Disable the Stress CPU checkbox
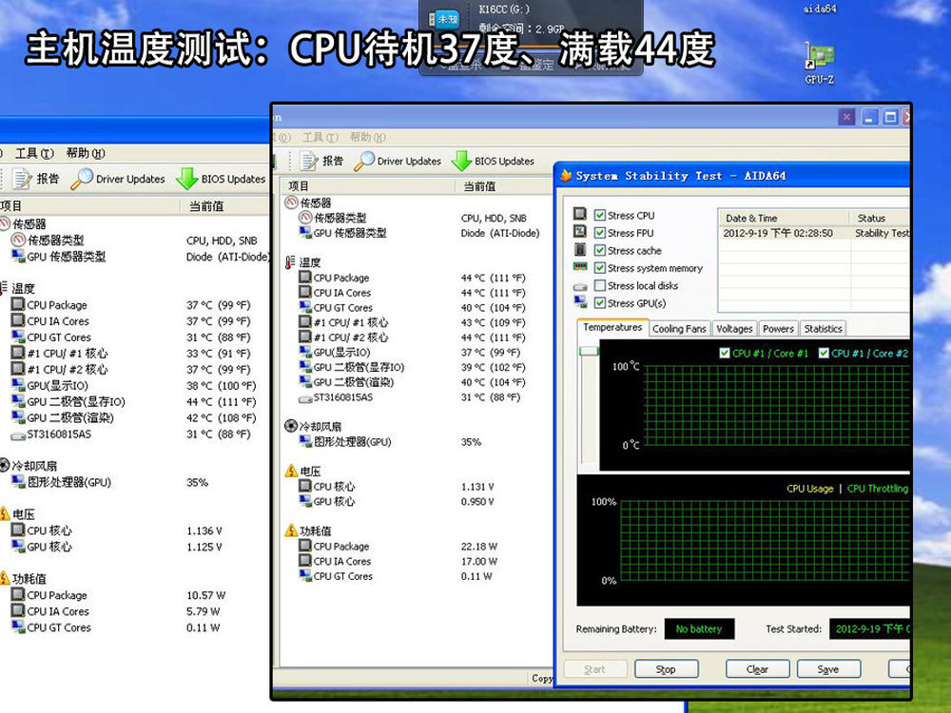This screenshot has width=951, height=713. tap(600, 216)
